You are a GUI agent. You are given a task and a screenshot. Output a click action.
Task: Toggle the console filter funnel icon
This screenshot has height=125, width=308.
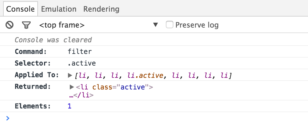point(27,25)
